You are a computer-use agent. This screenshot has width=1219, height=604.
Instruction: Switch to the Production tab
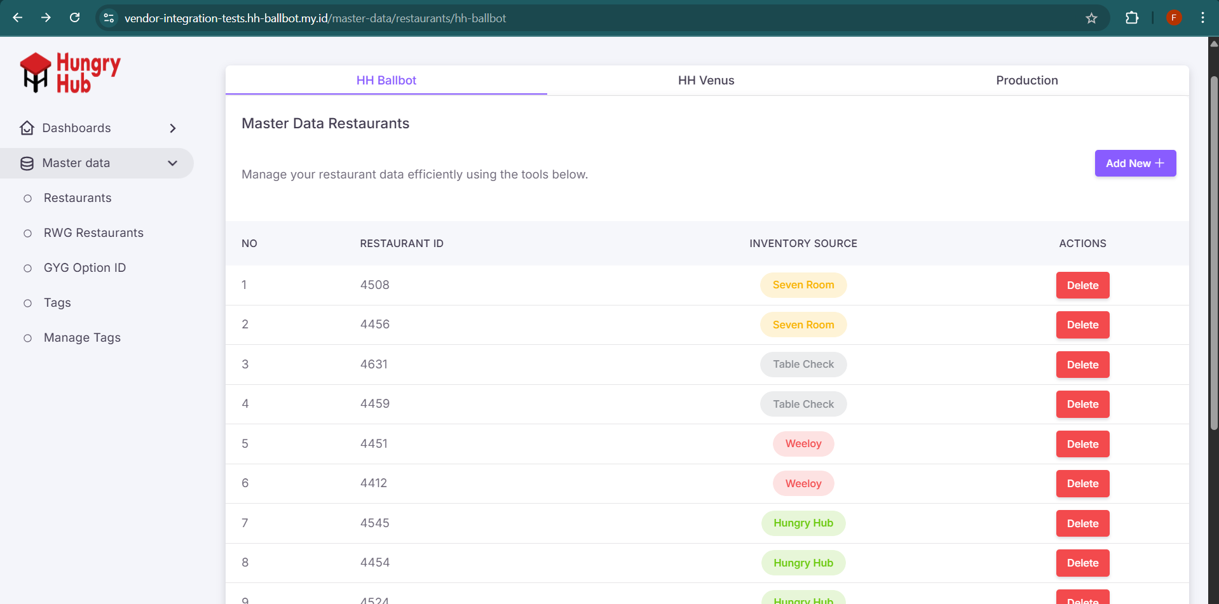[1026, 81]
